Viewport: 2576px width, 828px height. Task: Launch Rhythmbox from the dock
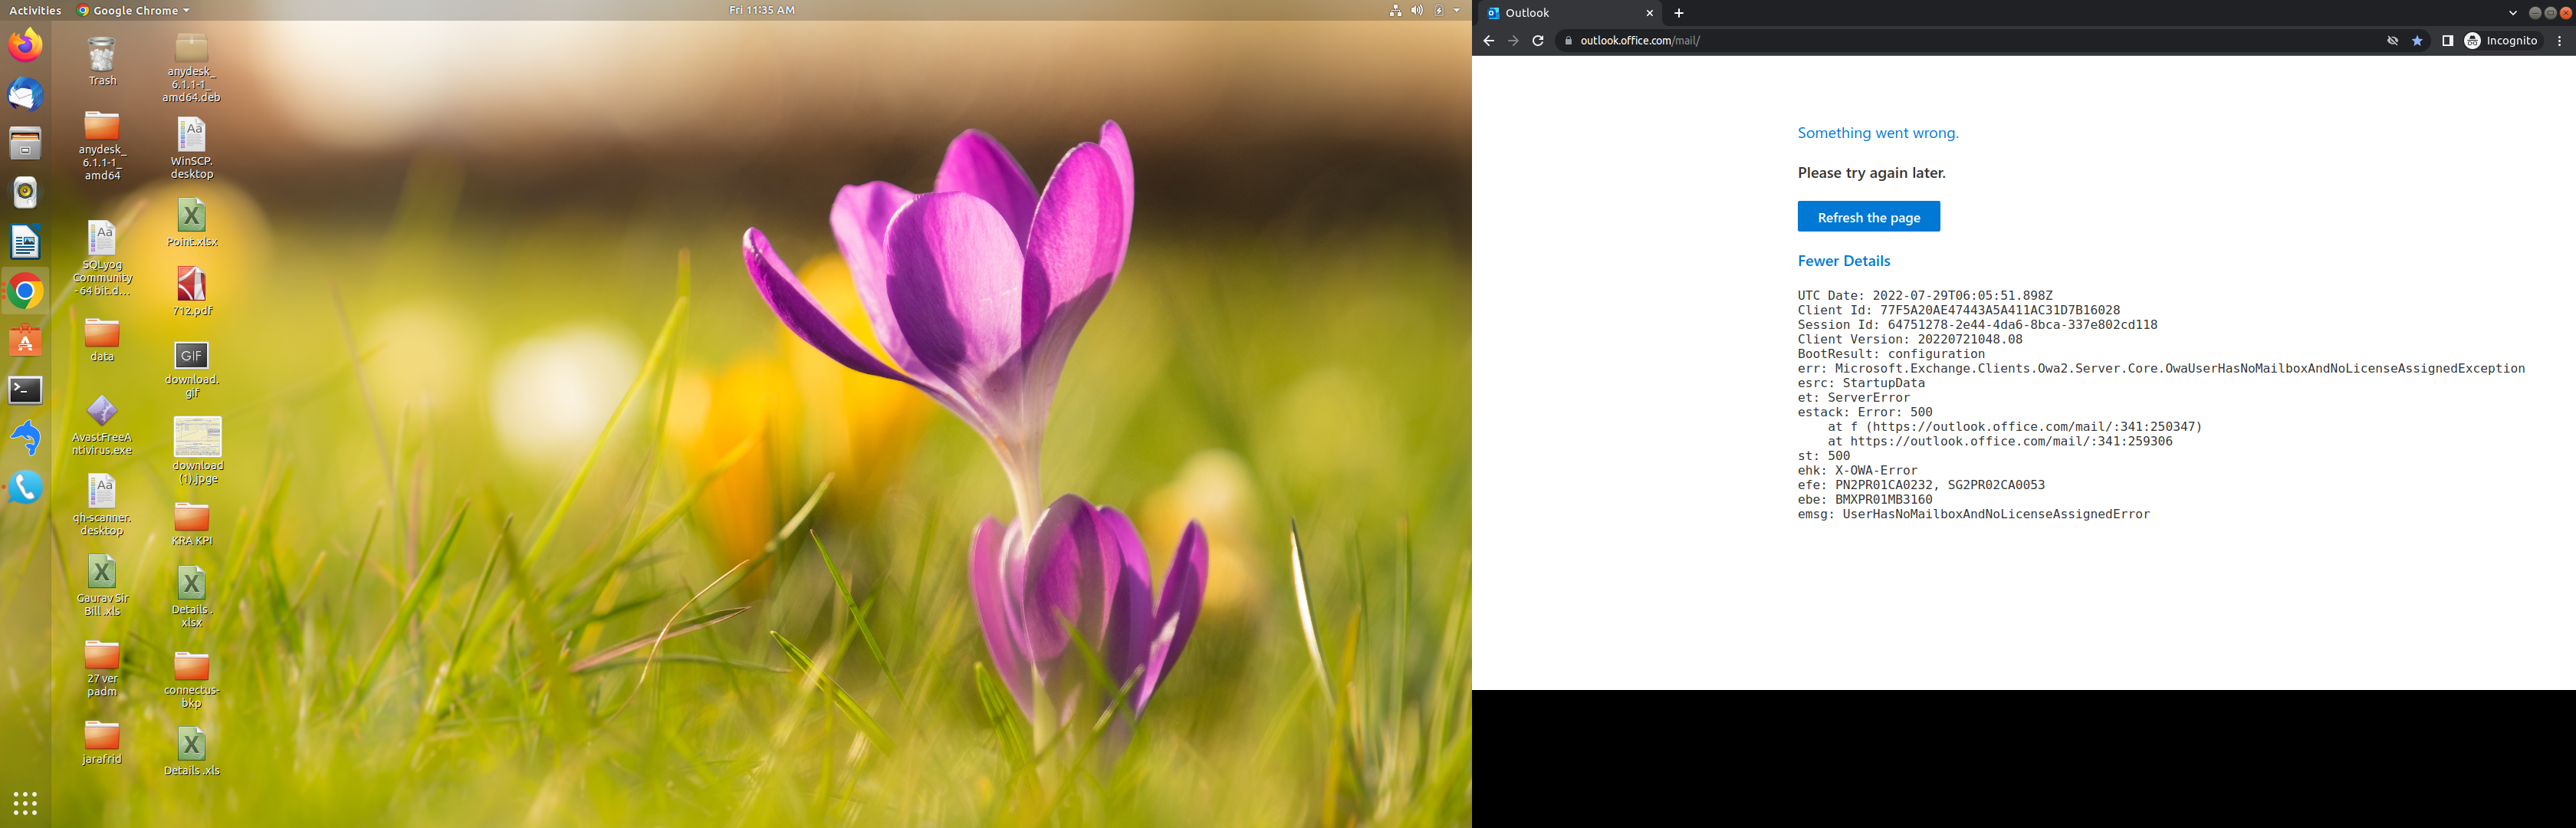[25, 192]
